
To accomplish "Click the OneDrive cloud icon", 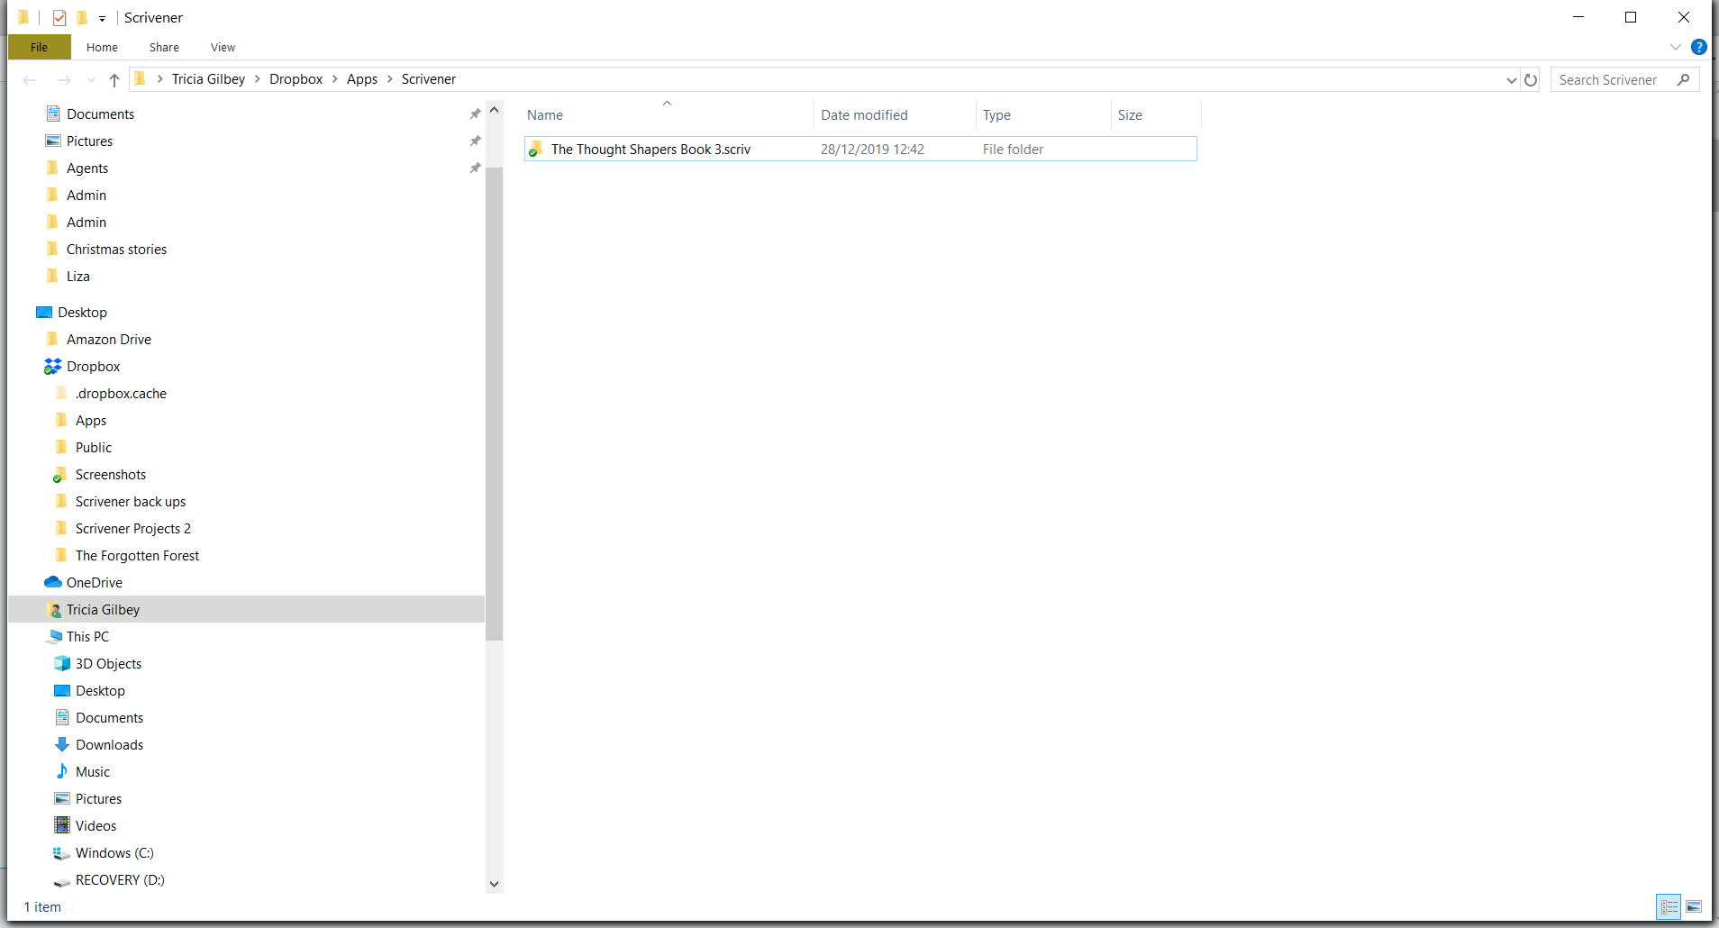I will [x=53, y=582].
